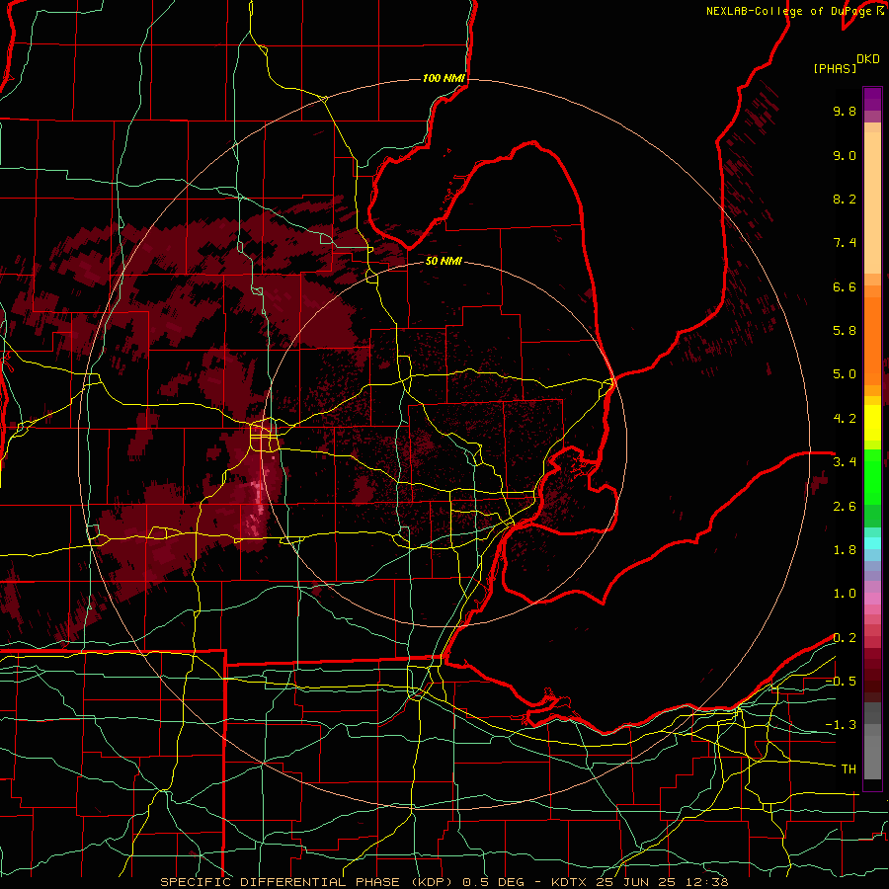Click the light peach color bar segment

(x=872, y=202)
